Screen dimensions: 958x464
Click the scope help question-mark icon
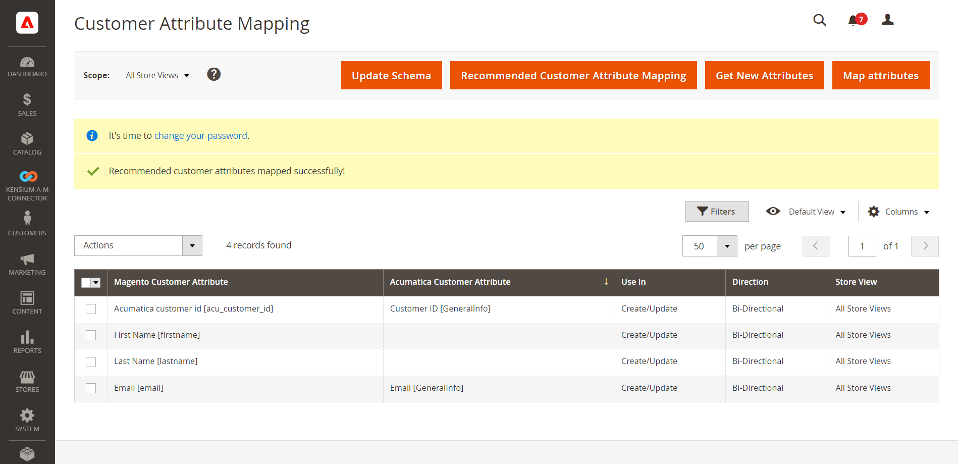click(x=214, y=75)
